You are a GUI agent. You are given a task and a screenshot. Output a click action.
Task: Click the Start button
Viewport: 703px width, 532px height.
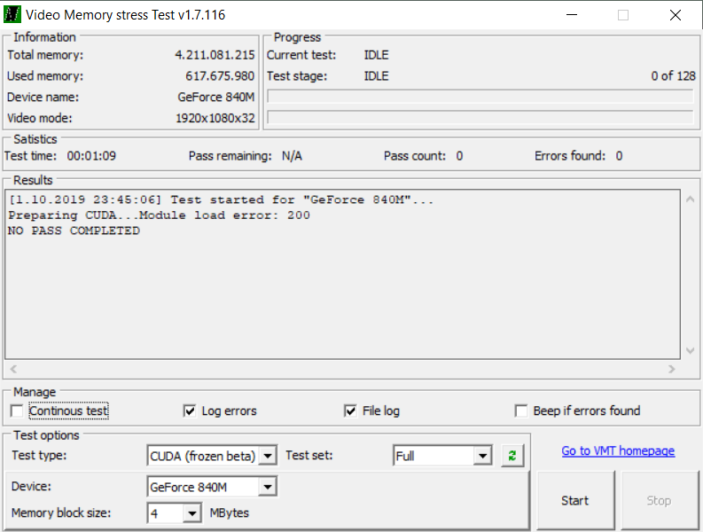(575, 500)
